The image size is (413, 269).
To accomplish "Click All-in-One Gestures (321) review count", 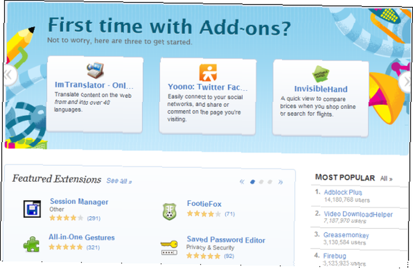I will [93, 248].
